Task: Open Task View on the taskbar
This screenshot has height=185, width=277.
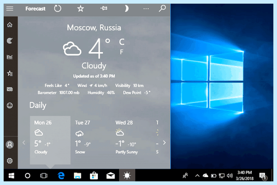Action: coord(44,176)
